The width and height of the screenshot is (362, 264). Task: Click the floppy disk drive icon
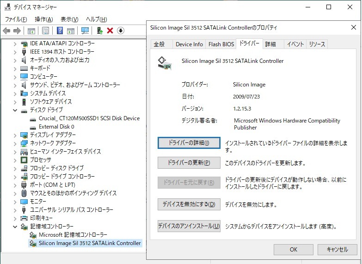tap(24, 168)
